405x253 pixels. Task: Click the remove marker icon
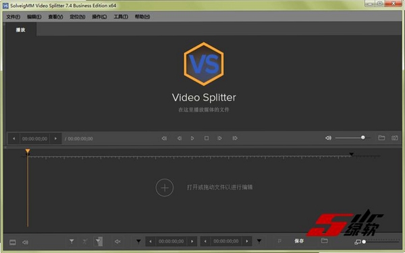pos(85,242)
